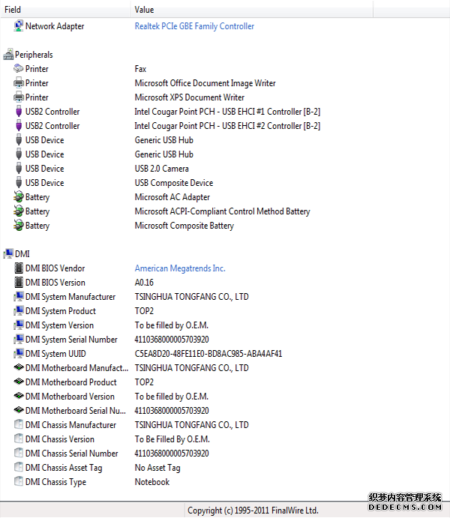Click the DMI System UUID icon
Image resolution: width=450 pixels, height=518 pixels.
[x=19, y=354]
